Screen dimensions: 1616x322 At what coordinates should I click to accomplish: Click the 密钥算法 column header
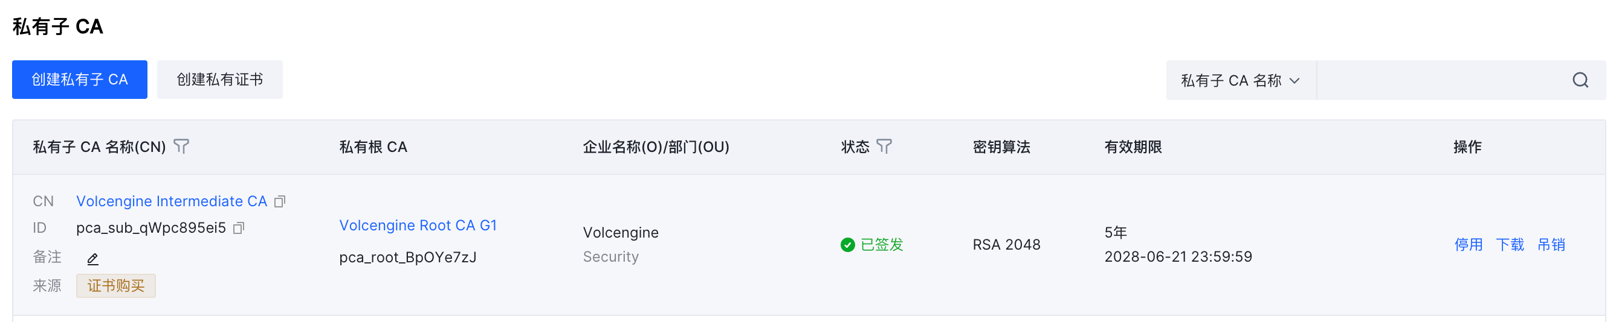coord(1001,147)
